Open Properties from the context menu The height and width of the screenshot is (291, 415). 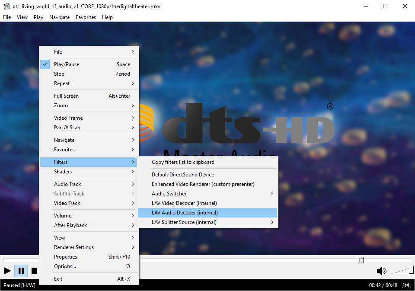(89, 256)
